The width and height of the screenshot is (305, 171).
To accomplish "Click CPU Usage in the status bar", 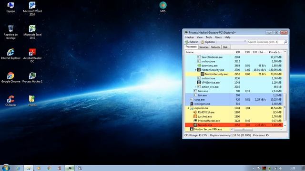I will coord(196,135).
